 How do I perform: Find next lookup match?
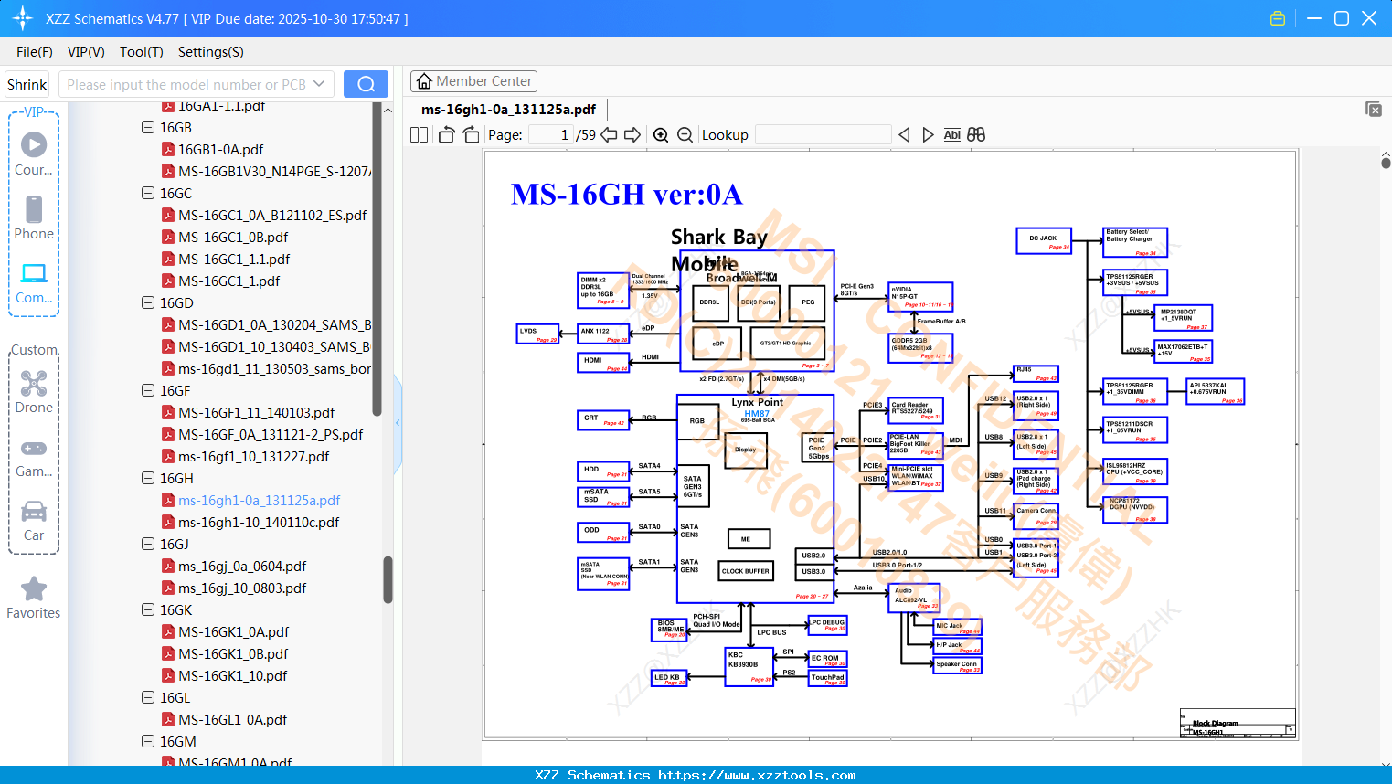point(928,134)
